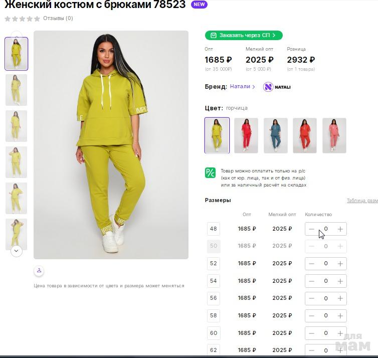Click the NEW badge next to title

(x=199, y=5)
